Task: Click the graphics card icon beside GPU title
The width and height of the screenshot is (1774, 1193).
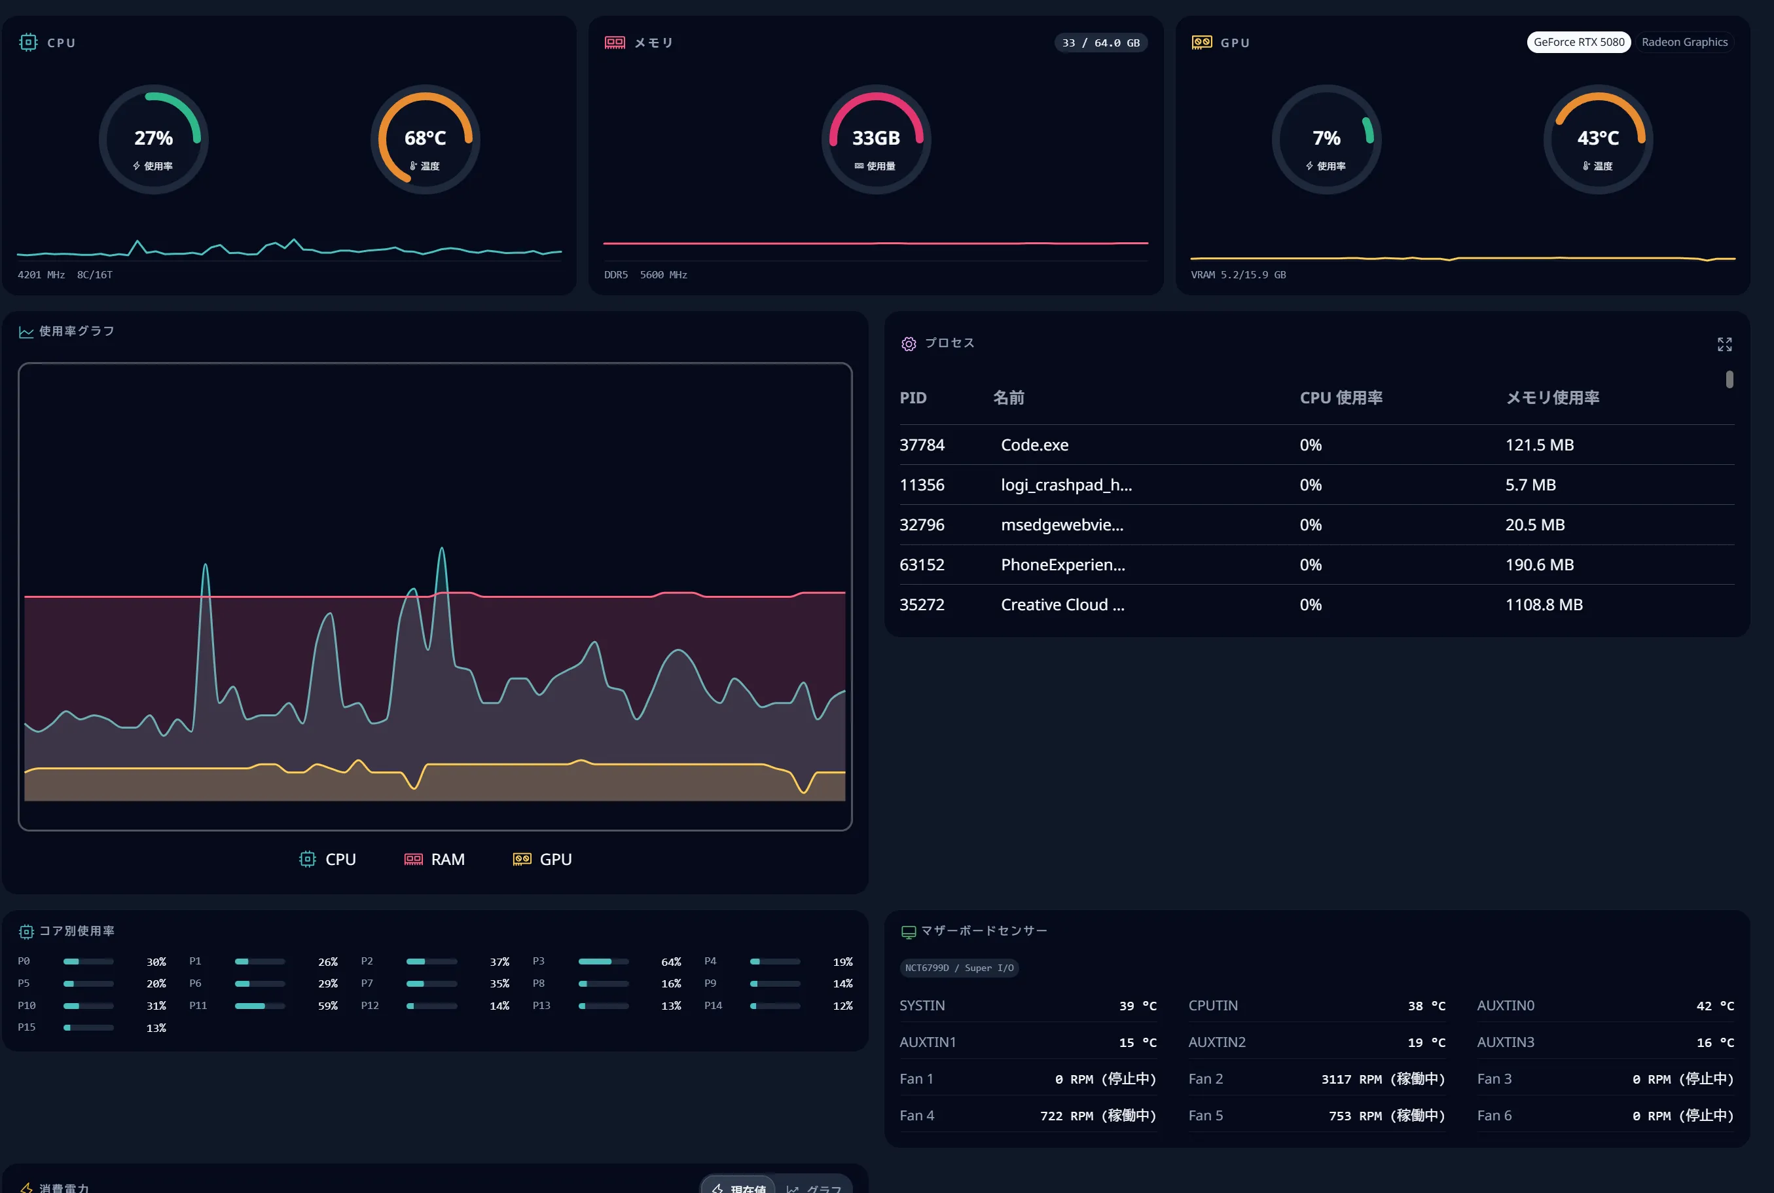Action: coord(1202,43)
